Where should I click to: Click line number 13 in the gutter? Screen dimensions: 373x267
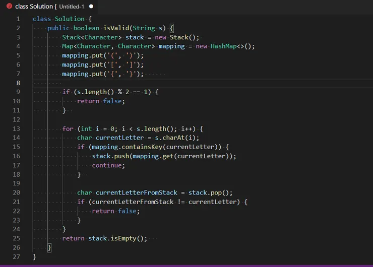(x=16, y=129)
